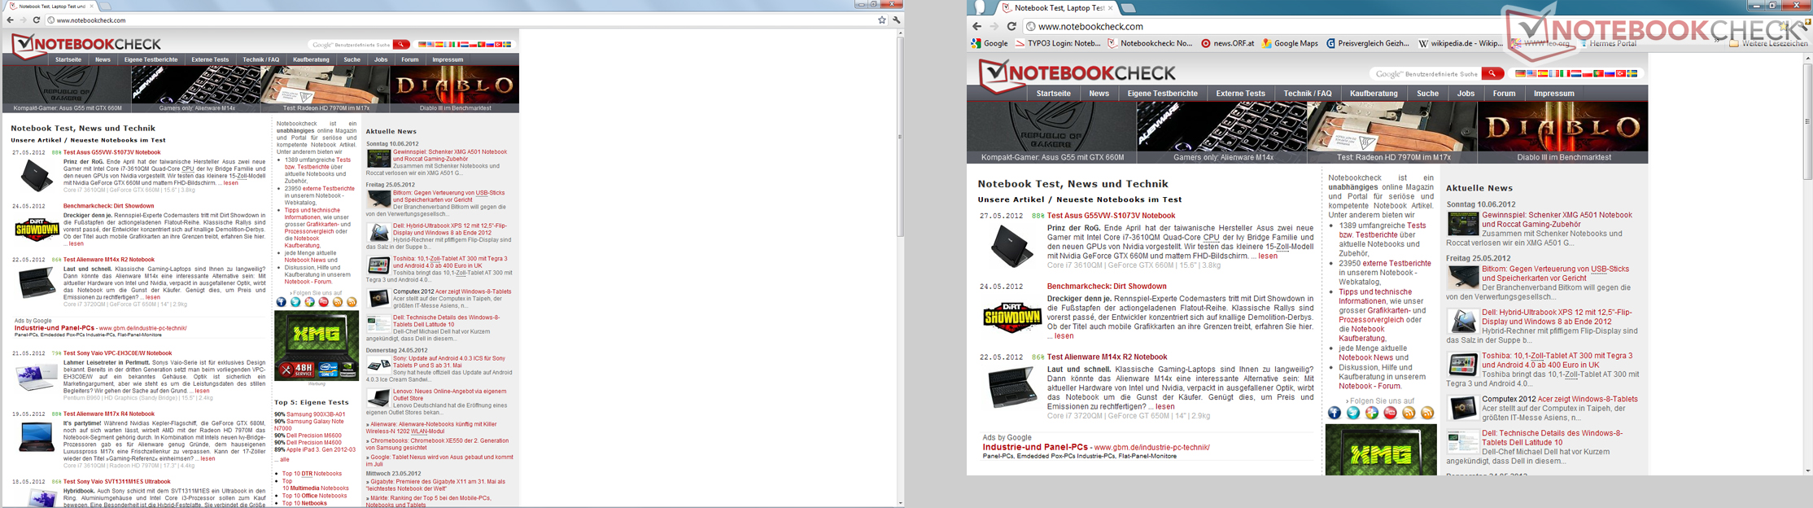Focus Google custom search field in left window
This screenshot has height=508, width=1813.
pos(349,44)
